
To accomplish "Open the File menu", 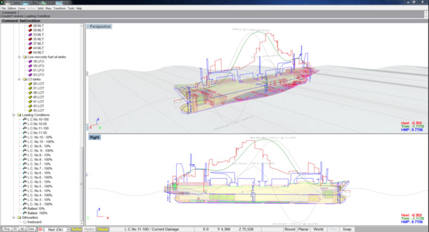I will click(x=4, y=8).
